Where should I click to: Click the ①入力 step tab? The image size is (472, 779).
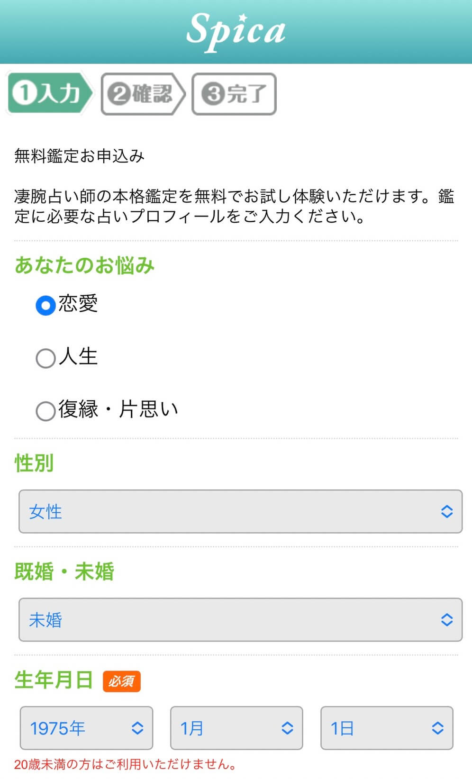[x=48, y=93]
